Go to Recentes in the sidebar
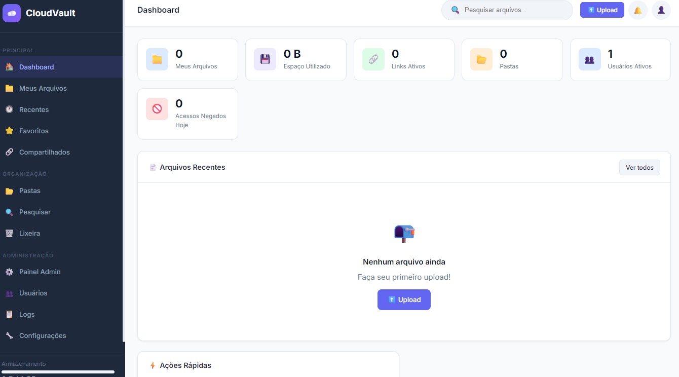This screenshot has width=679, height=377. (34, 109)
